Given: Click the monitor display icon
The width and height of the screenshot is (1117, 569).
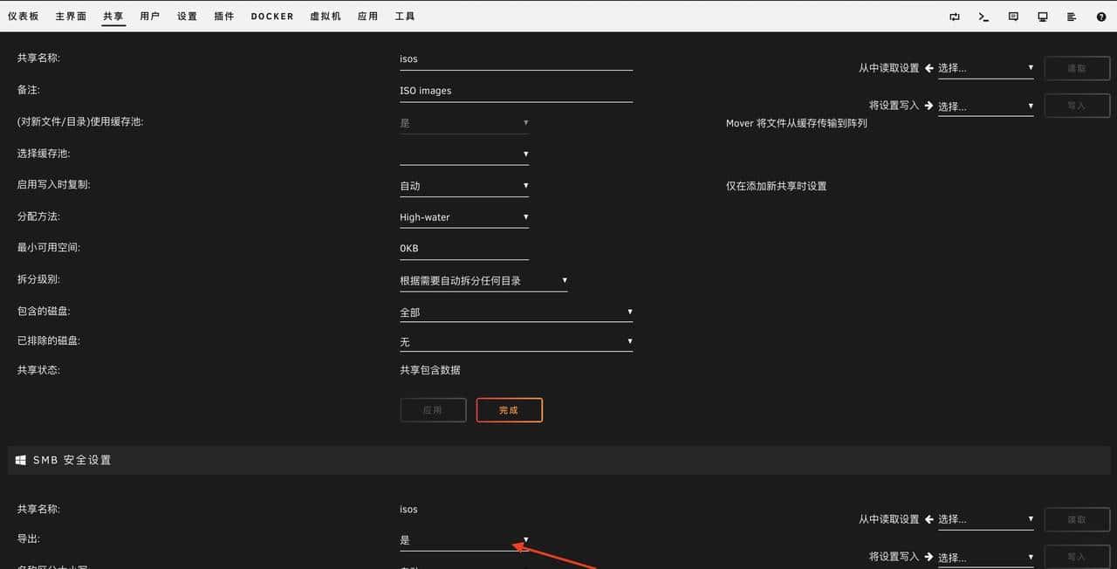Looking at the screenshot, I should pyautogui.click(x=1042, y=16).
